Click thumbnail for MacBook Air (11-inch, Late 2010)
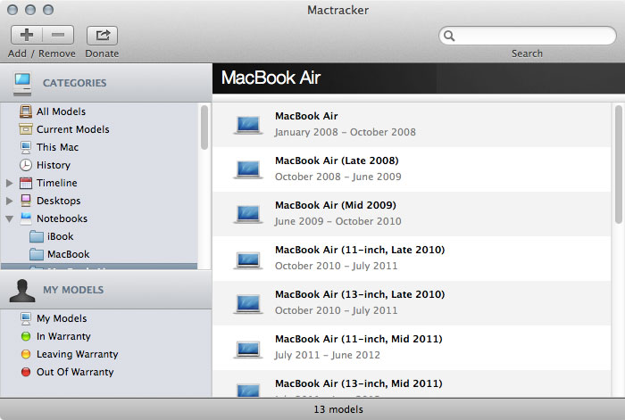This screenshot has width=625, height=420. [x=248, y=260]
